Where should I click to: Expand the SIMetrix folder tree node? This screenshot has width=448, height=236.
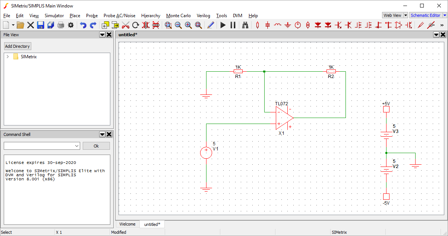(x=7, y=57)
